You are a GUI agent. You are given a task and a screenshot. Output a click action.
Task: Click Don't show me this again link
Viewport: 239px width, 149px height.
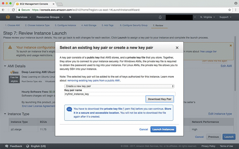pos(215,61)
